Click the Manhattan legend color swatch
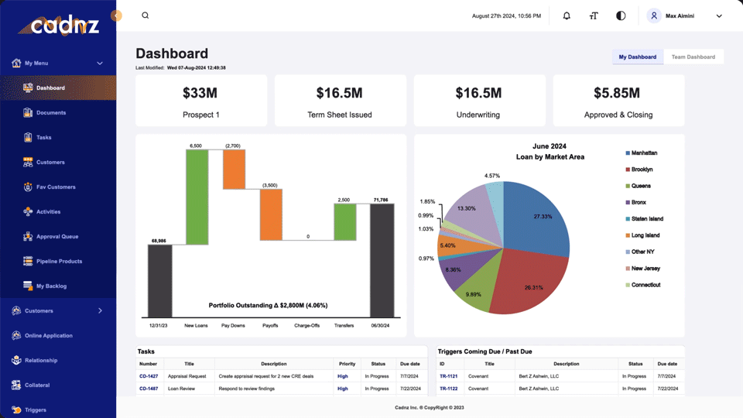Screen dimensions: 743x418 pyautogui.click(x=627, y=153)
